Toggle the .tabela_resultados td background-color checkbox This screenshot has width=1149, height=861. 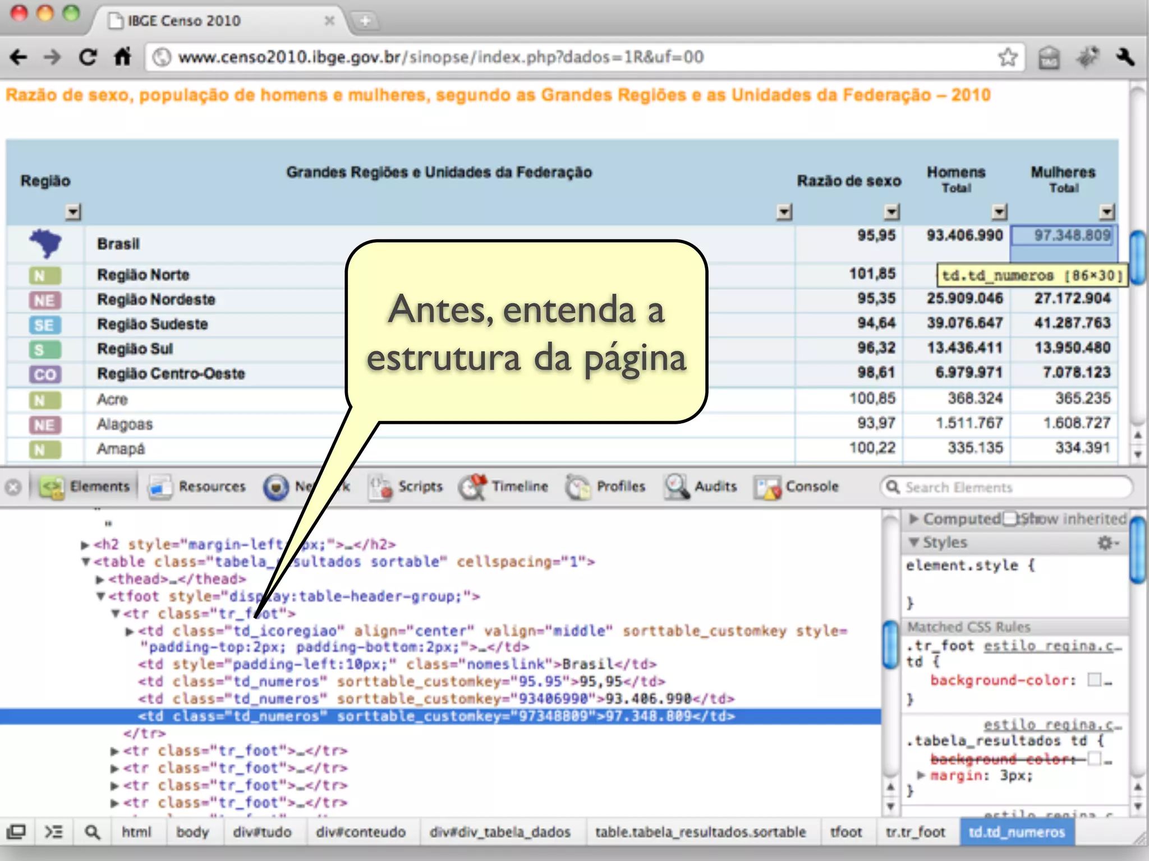point(1094,759)
